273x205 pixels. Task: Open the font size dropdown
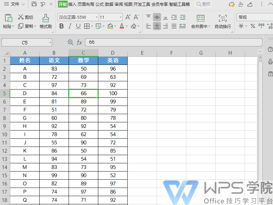(120, 17)
